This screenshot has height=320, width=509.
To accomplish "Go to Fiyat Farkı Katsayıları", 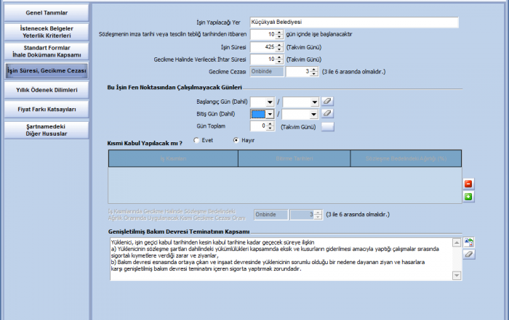I will pyautogui.click(x=46, y=109).
